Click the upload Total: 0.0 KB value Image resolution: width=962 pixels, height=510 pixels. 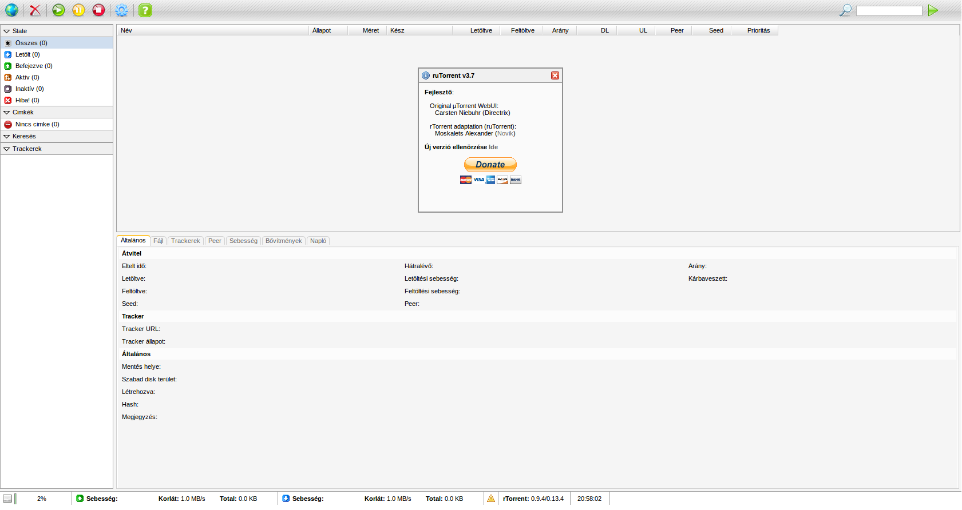[x=239, y=499]
